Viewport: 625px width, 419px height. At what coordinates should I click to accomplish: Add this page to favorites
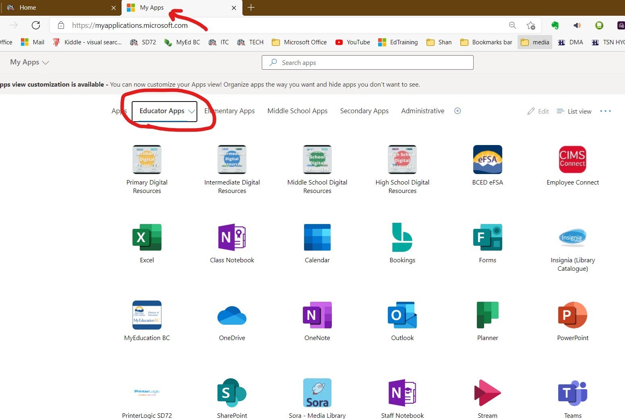click(531, 25)
